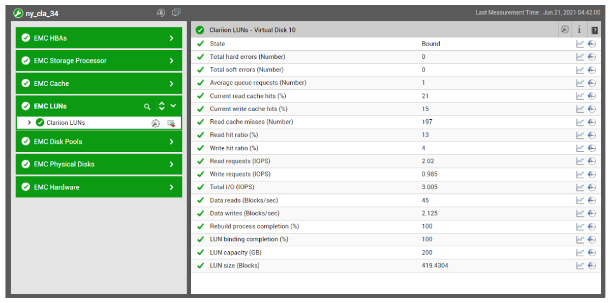The image size is (610, 303).
Task: Click the Data reads value "45"
Action: 425,200
